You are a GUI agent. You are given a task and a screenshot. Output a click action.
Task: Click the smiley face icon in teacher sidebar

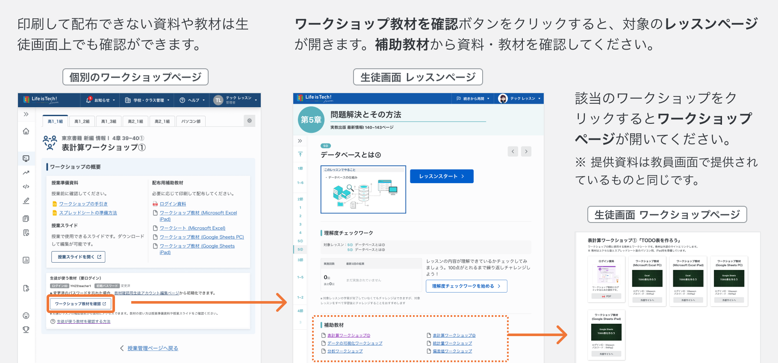(26, 316)
